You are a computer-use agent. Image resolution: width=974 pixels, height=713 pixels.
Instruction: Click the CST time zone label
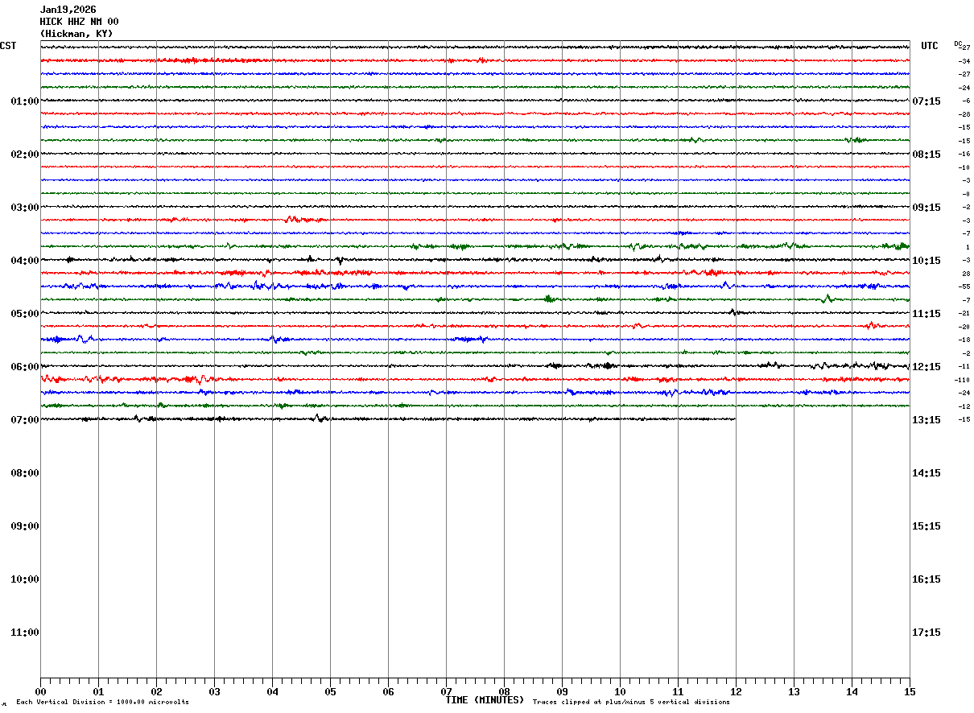8,46
